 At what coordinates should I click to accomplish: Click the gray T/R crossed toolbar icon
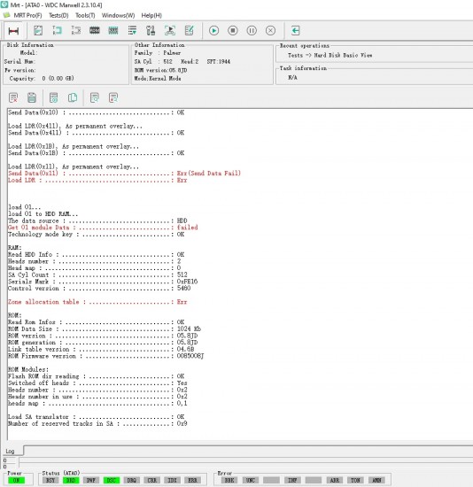[76, 30]
